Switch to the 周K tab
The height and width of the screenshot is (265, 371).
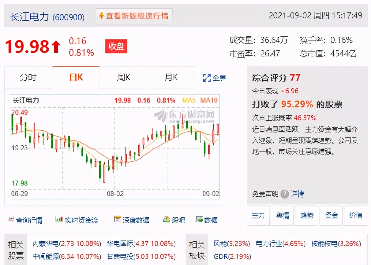[123, 78]
